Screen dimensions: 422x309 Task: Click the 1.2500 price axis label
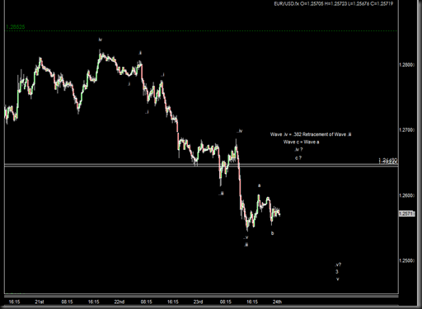(x=406, y=260)
